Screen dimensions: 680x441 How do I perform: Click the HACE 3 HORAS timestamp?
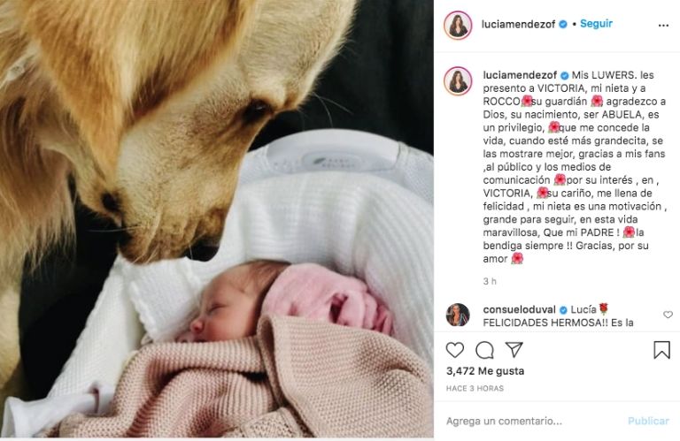coord(475,389)
